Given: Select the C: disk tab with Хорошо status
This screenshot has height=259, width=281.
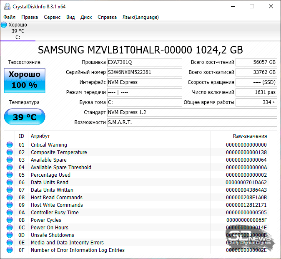Looking at the screenshot, I should coord(18,31).
